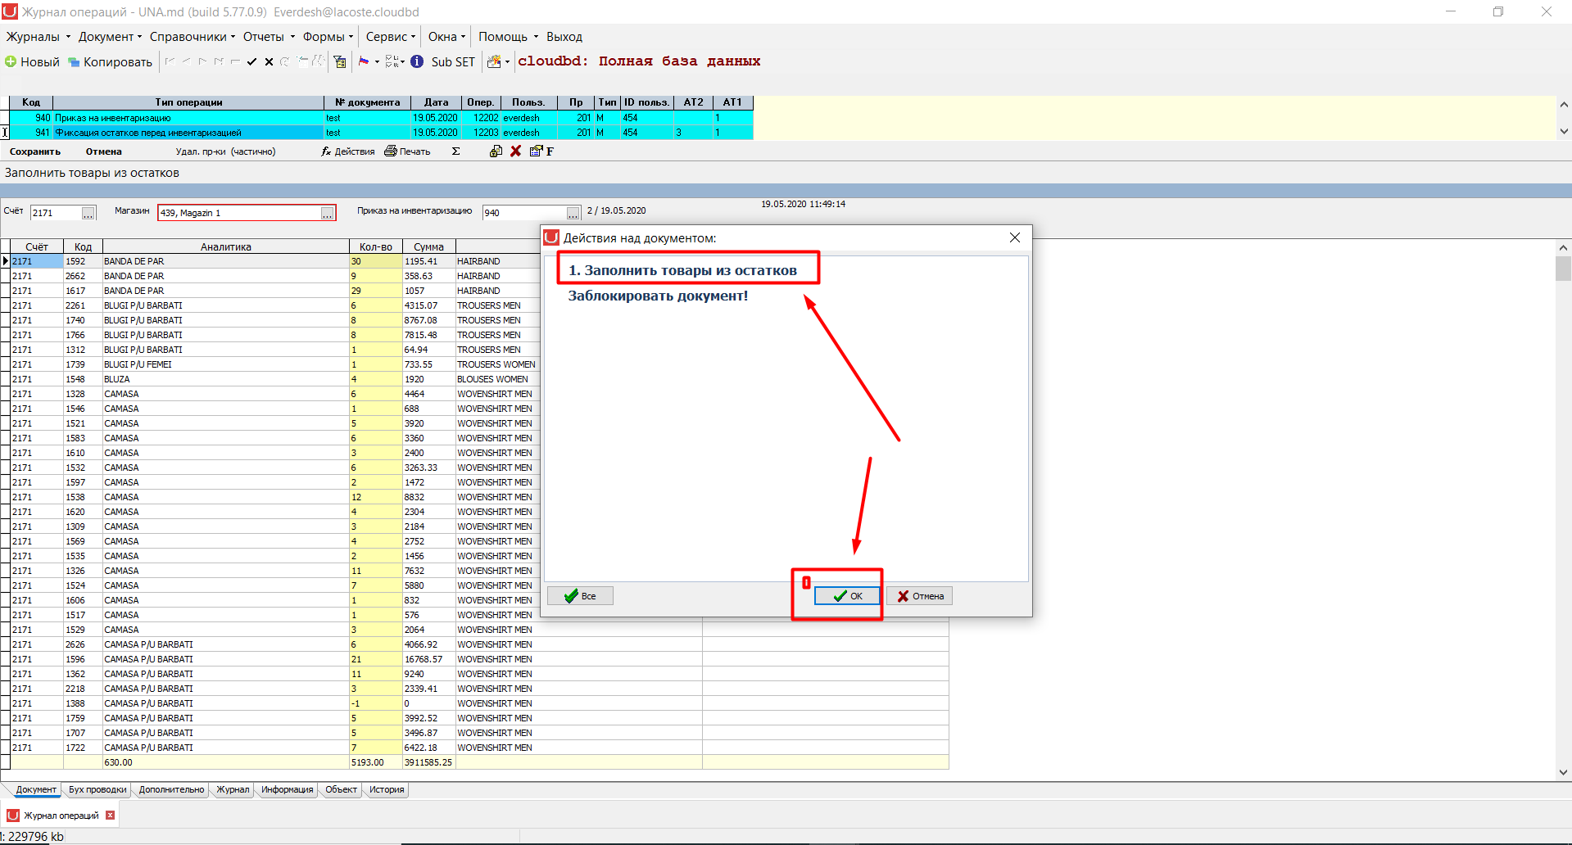Click the copy-lock document icon
1572x845 pixels.
pos(496,151)
